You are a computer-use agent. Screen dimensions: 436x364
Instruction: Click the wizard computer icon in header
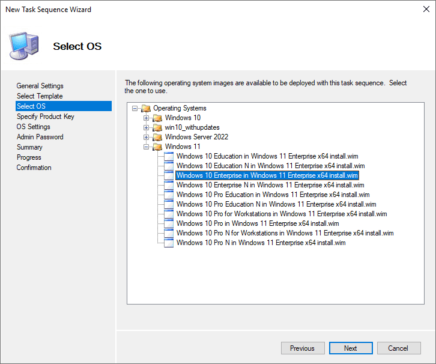(23, 46)
